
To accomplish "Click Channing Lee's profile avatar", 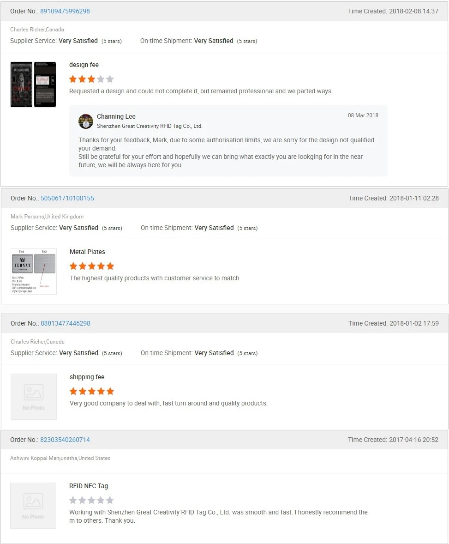I will tap(86, 121).
